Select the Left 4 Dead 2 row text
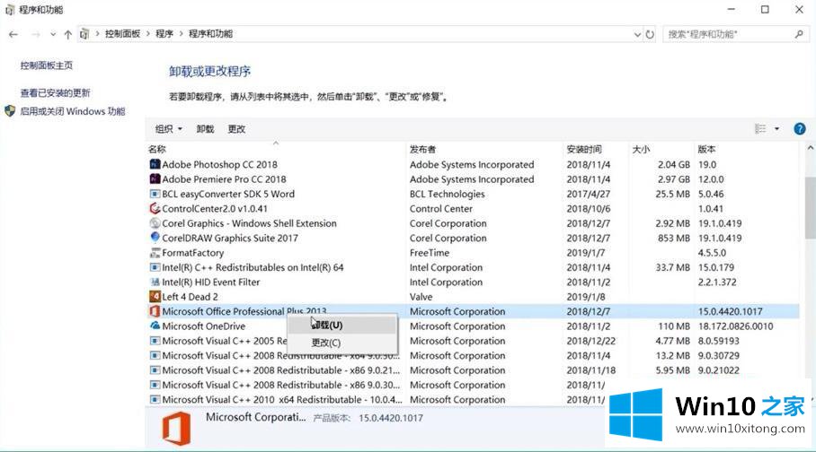 (190, 297)
